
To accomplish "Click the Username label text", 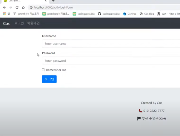I will point(49,36).
